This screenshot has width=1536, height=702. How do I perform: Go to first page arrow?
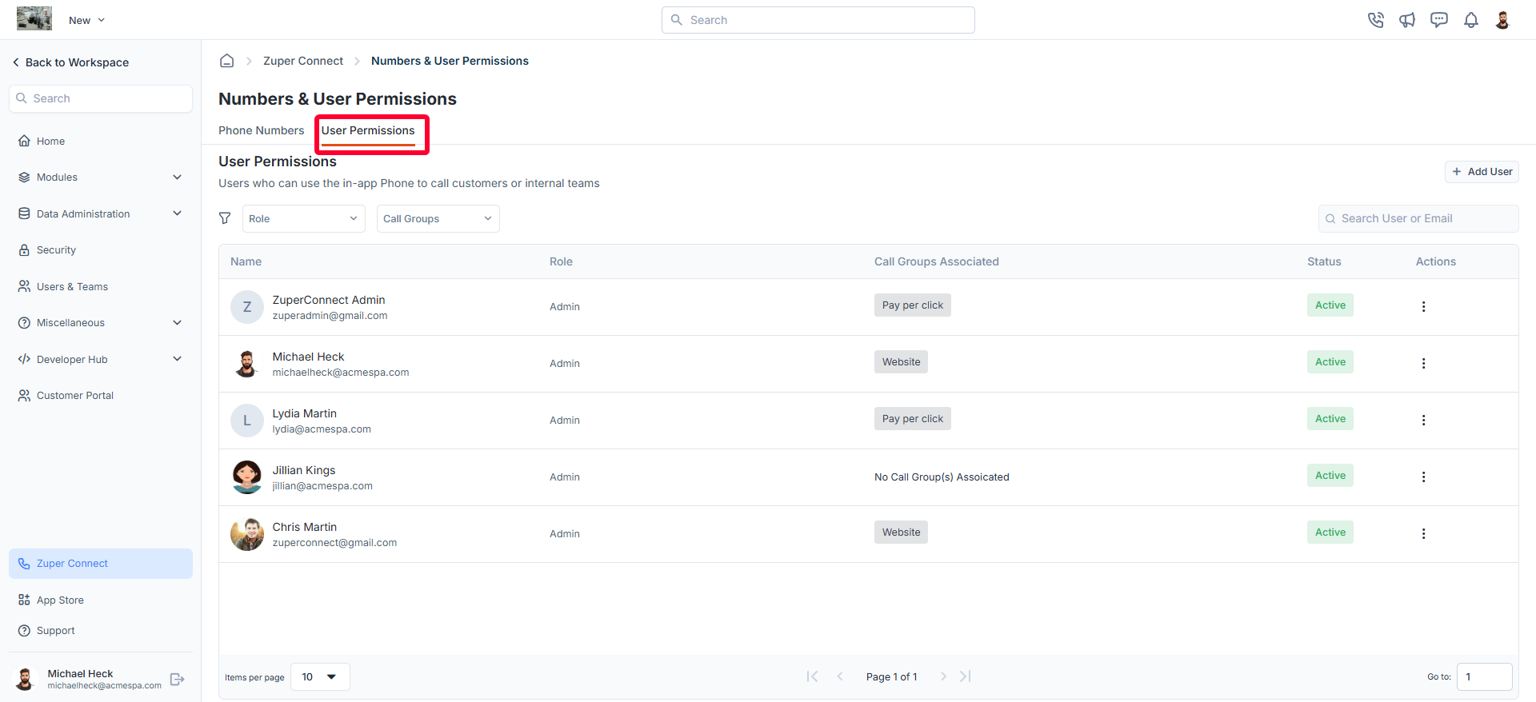coord(812,676)
